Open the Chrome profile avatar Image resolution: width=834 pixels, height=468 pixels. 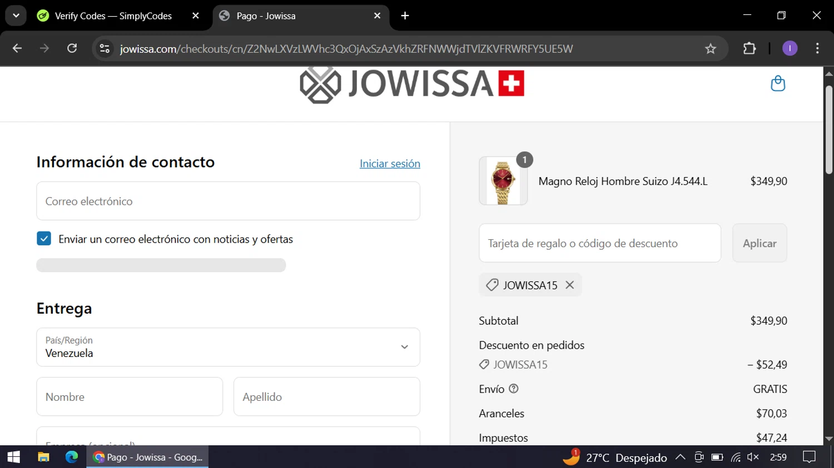[790, 49]
